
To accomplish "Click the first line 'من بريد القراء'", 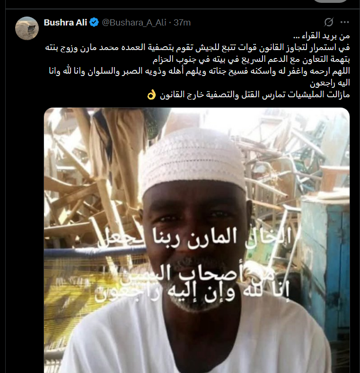I will pyautogui.click(x=321, y=36).
